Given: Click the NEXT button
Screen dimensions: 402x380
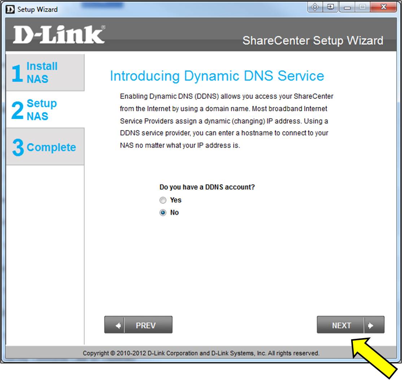Looking at the screenshot, I should [350, 325].
